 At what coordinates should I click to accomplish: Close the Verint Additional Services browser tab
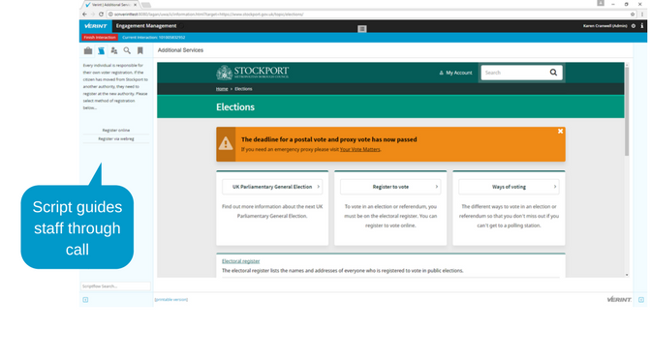[x=135, y=5]
